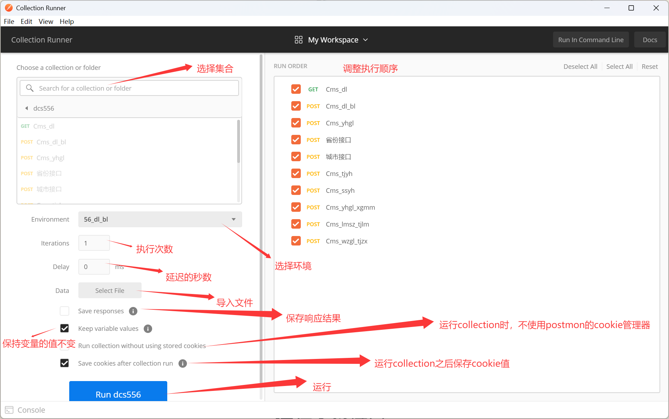Uncheck Cms_yhgl request in run order

(296, 123)
